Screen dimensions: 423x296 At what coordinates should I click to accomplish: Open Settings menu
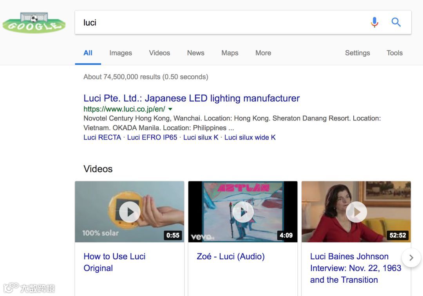point(358,53)
